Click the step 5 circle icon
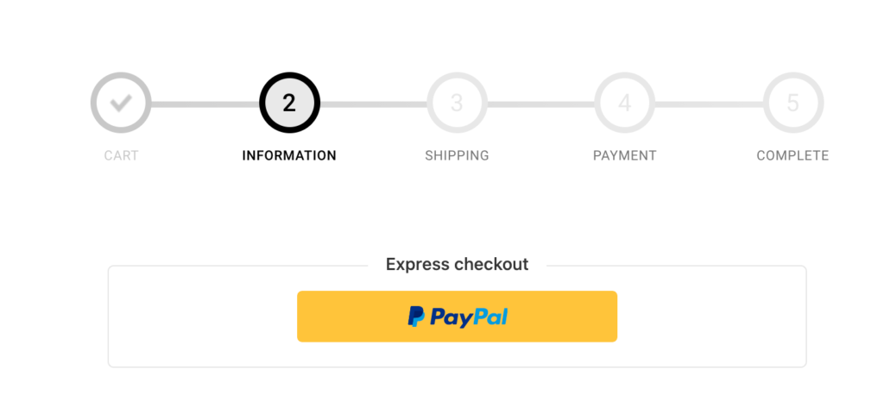The width and height of the screenshot is (884, 402). pyautogui.click(x=792, y=104)
